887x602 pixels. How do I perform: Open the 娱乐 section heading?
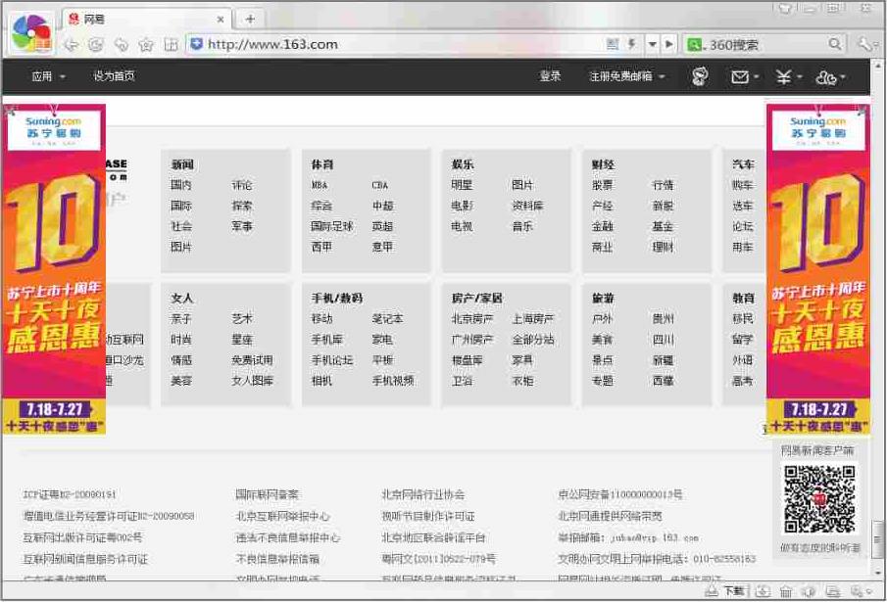463,164
